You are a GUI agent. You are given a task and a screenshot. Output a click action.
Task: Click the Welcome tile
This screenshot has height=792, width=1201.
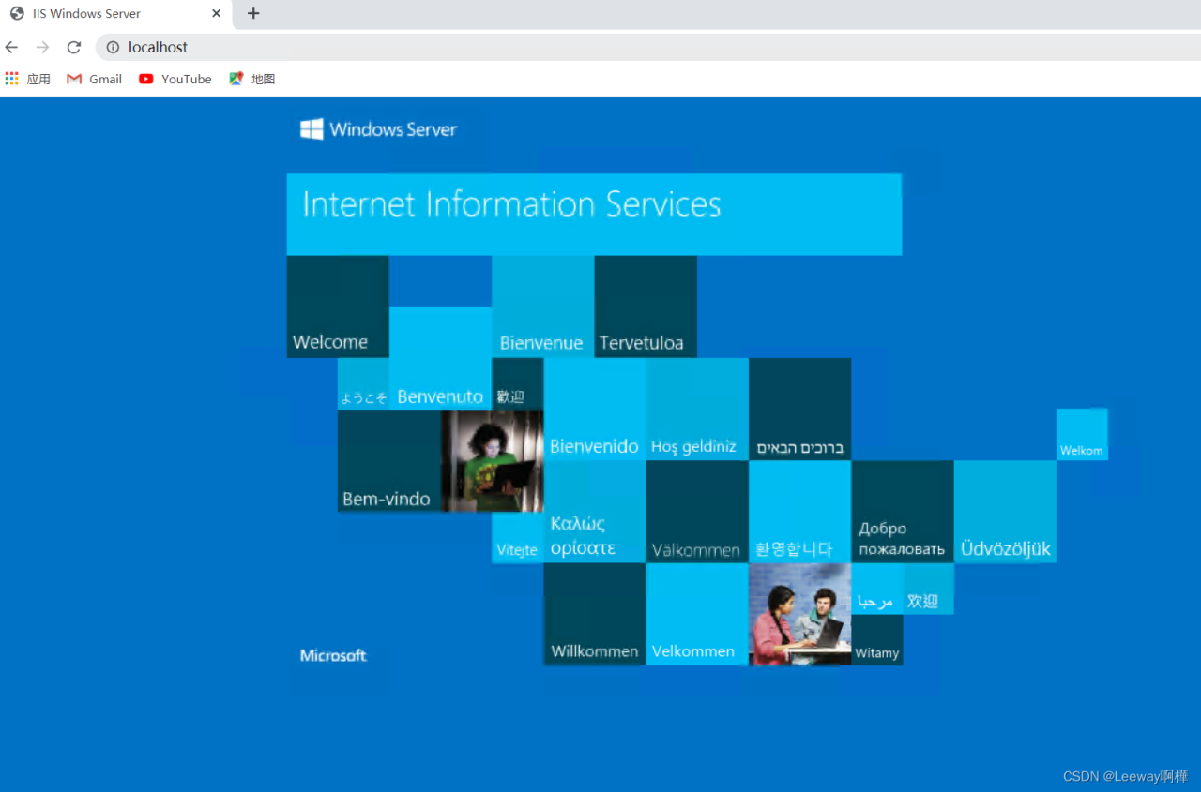pyautogui.click(x=337, y=307)
